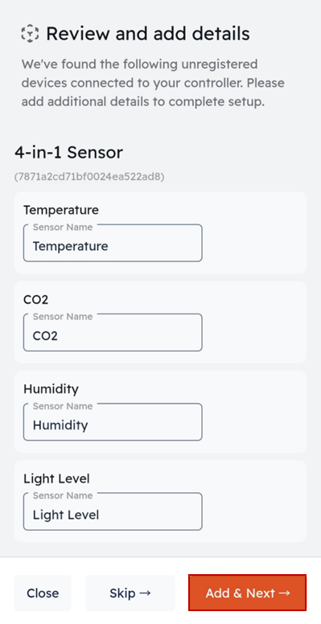Click the Sensor Name label above Light Level input
The height and width of the screenshot is (624, 321).
(63, 496)
